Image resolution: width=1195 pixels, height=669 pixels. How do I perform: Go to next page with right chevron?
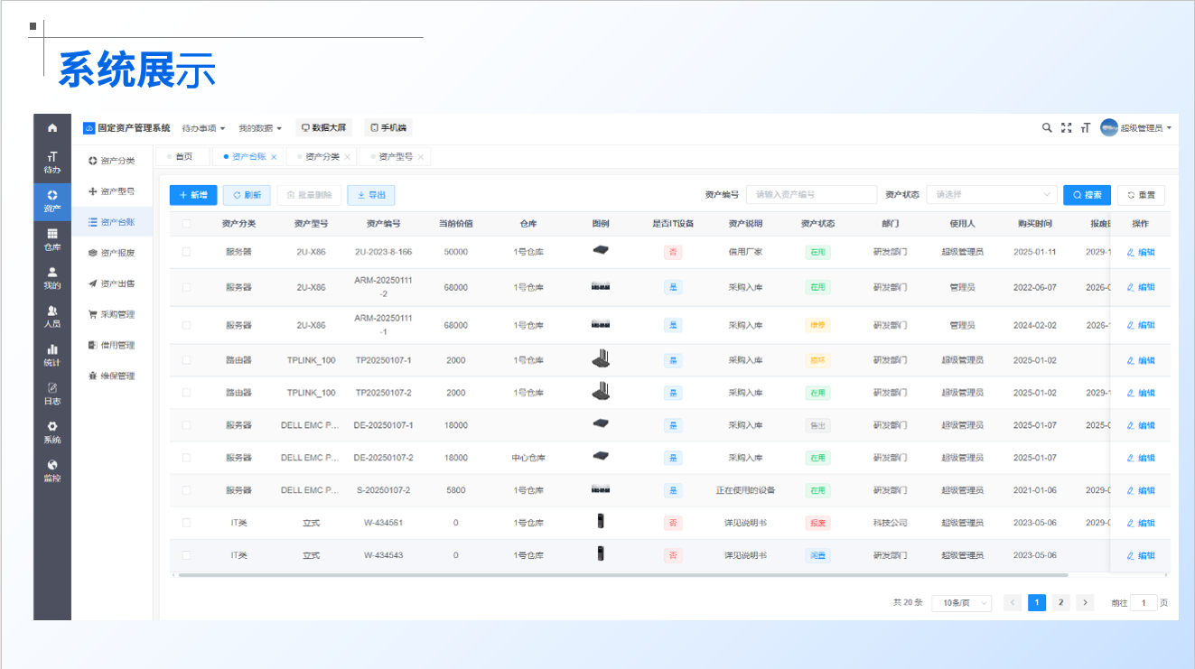point(1086,603)
